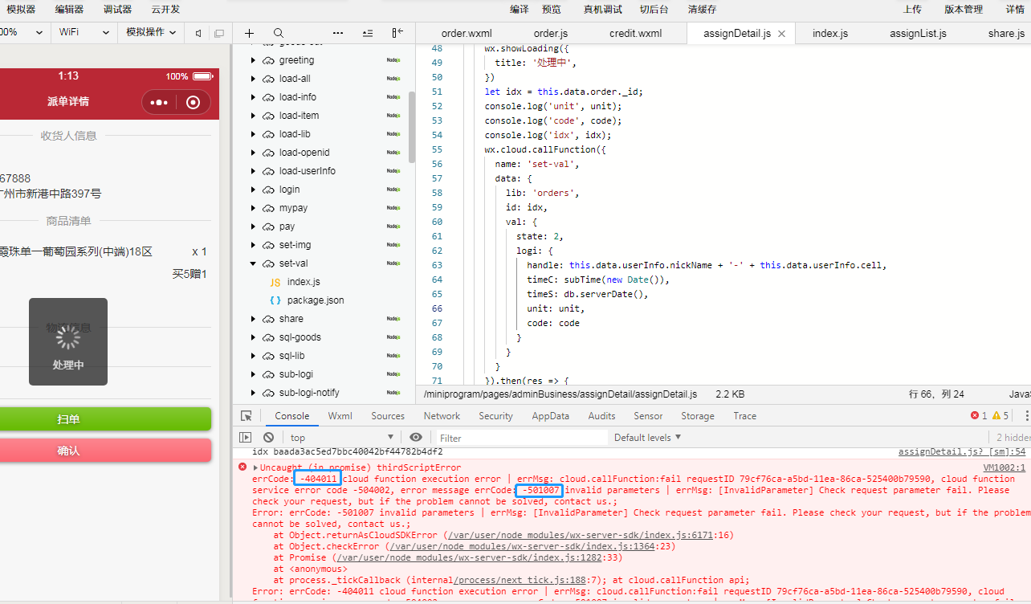
Task: Open the 云开发 menu
Action: coord(165,9)
